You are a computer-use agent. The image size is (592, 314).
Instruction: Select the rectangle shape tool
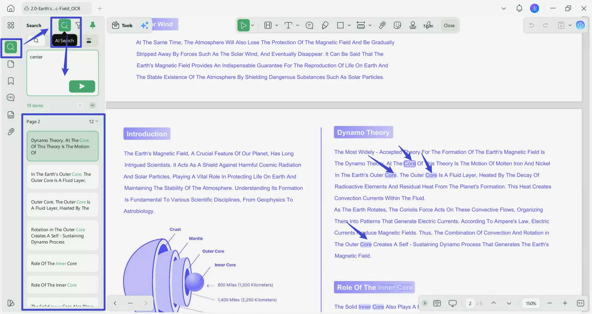(340, 25)
